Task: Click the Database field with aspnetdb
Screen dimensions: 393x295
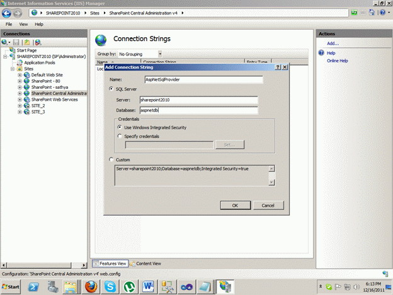Action: 199,110
